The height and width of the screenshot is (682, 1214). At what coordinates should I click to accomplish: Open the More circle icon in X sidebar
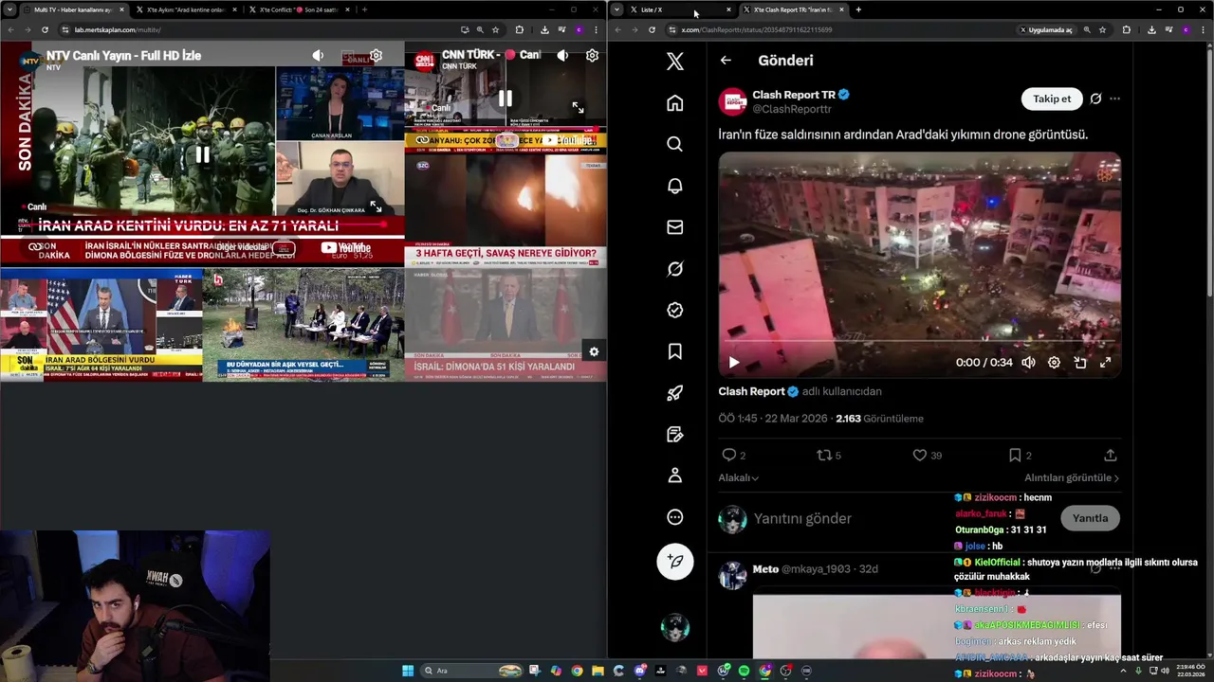[674, 517]
